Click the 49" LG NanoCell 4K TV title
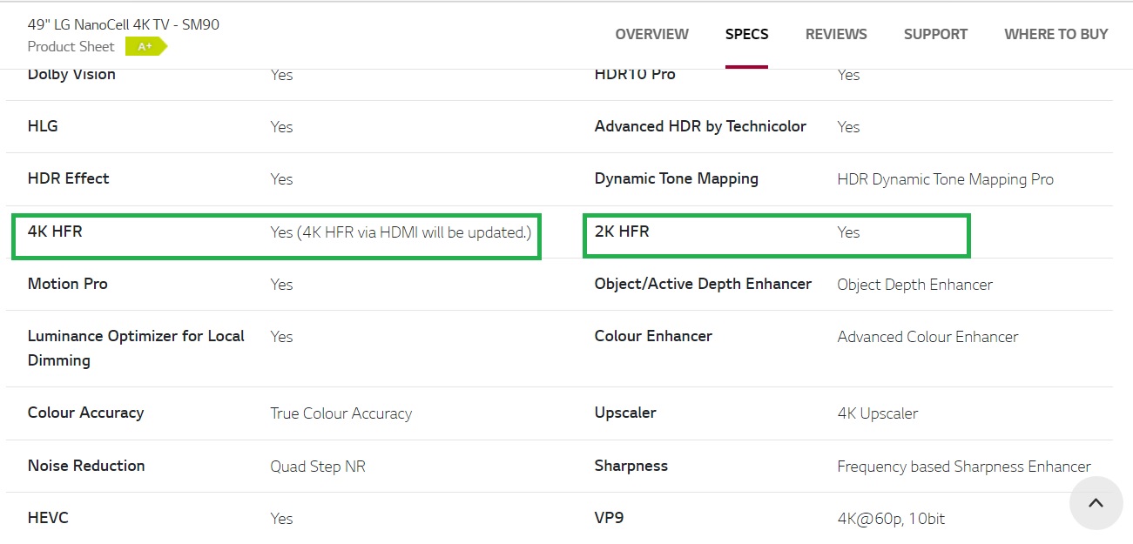 click(124, 24)
